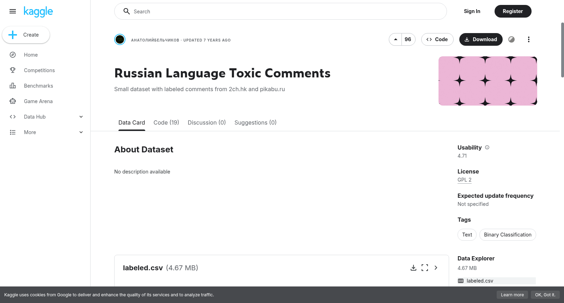Click the half-filled gray circle icon beside Download
This screenshot has height=303, width=564.
click(511, 39)
